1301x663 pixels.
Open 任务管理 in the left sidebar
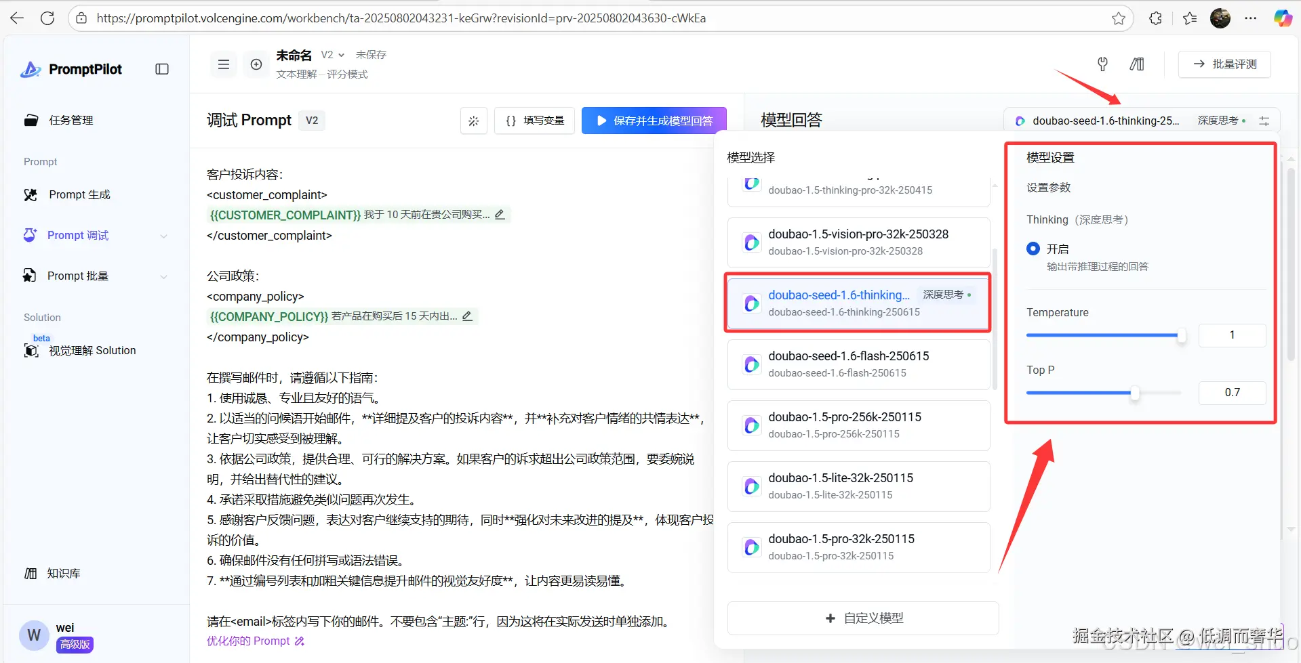pos(69,120)
